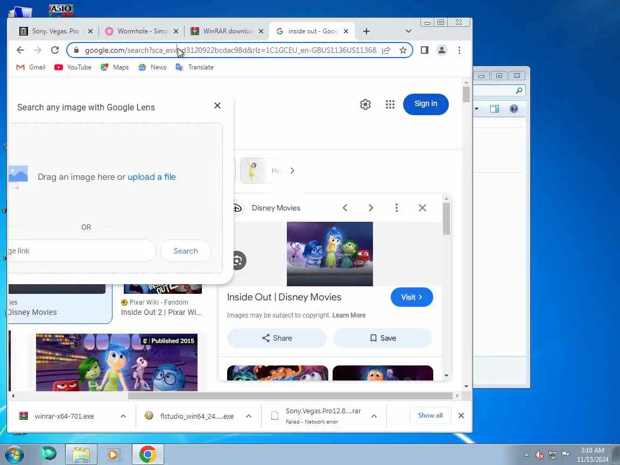Click the preview panel scrollbar thumb
Image resolution: width=620 pixels, height=465 pixels.
tap(446, 219)
